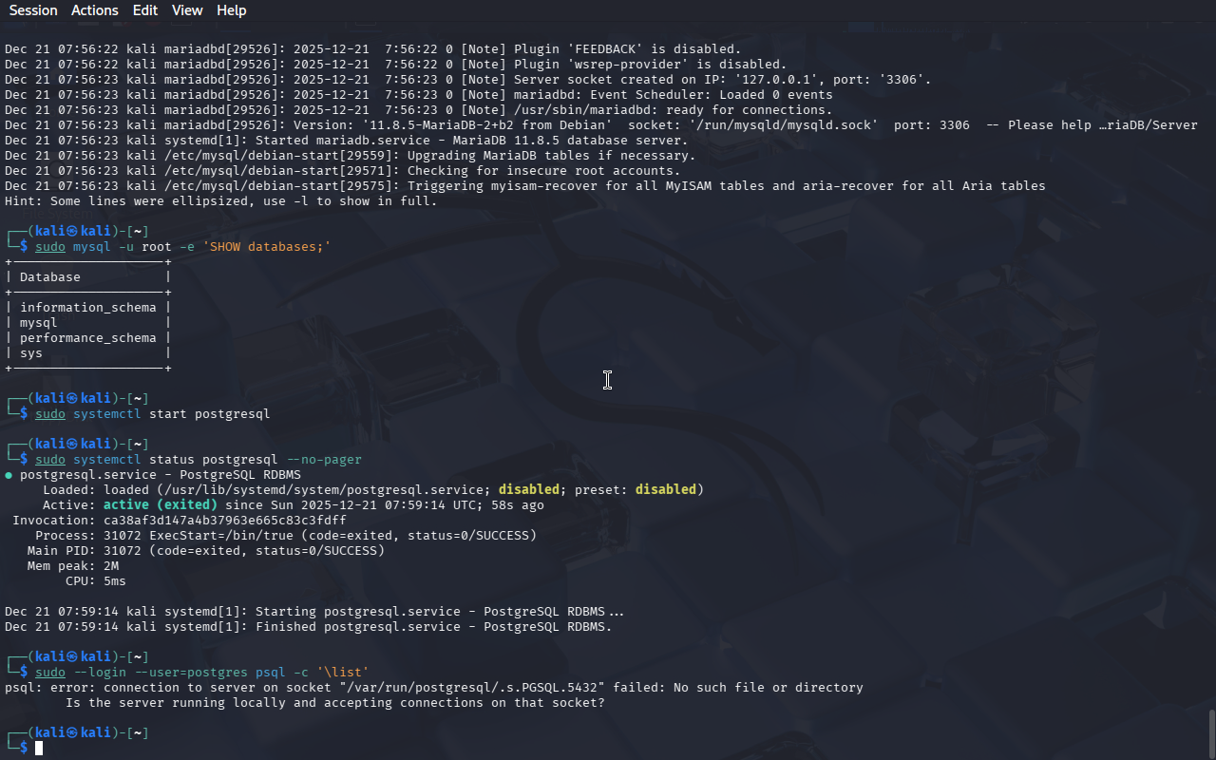The height and width of the screenshot is (760, 1216).
Task: Click the 'systemctl start postgresql' command
Action: [x=209, y=414]
